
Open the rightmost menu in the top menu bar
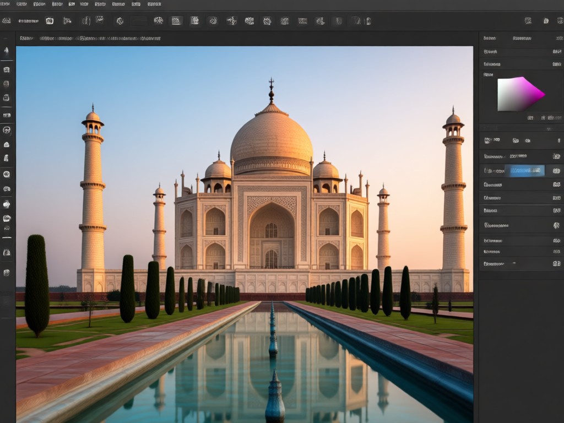pos(154,4)
